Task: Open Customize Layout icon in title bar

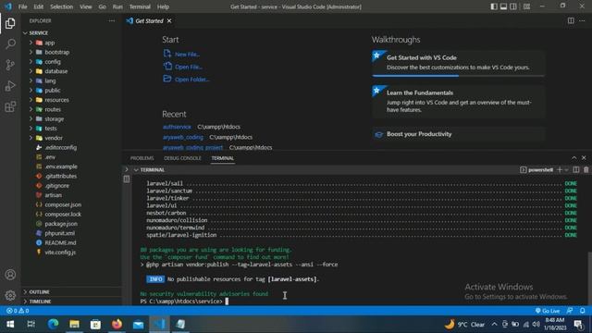Action: coord(526,6)
